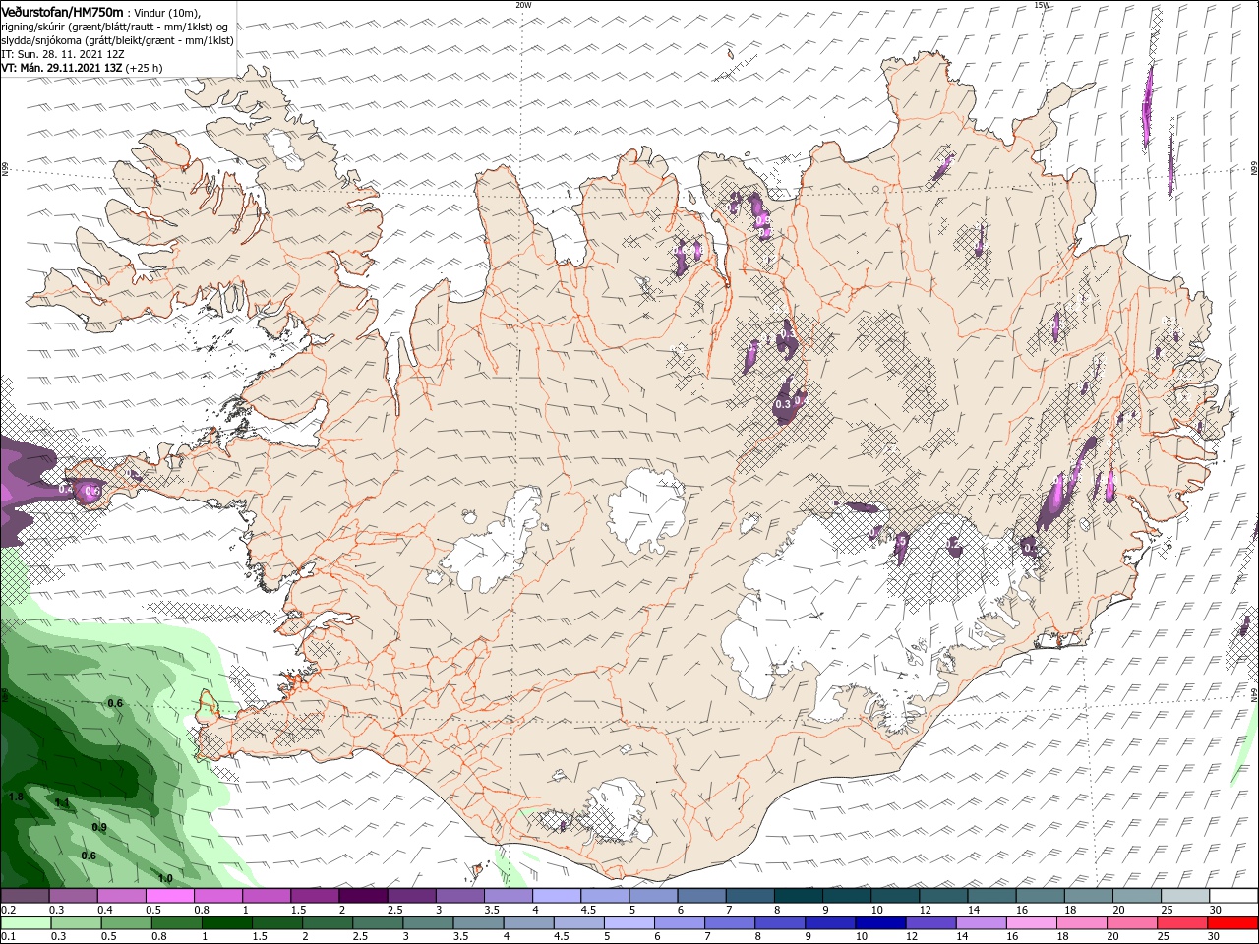
Task: Pick the grey-blue 4 rain legend swatch
Action: pos(529,923)
